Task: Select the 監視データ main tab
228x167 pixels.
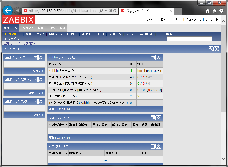Action: pos(11,28)
